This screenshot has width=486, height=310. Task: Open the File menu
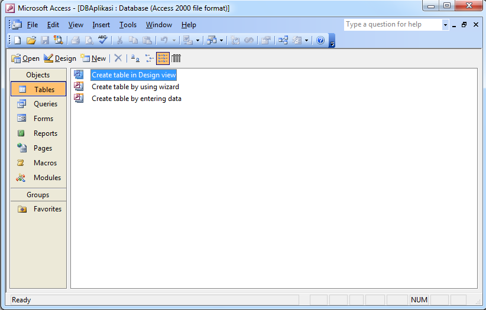[33, 25]
